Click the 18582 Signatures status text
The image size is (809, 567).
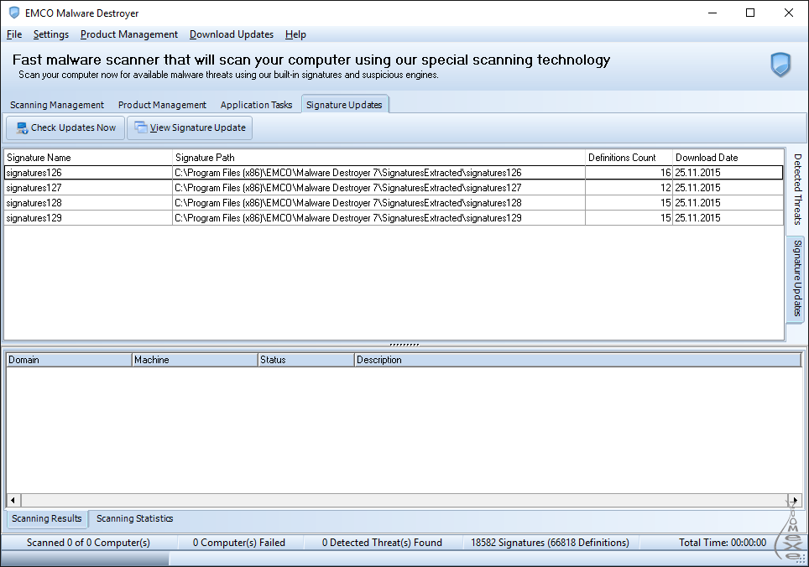click(550, 543)
